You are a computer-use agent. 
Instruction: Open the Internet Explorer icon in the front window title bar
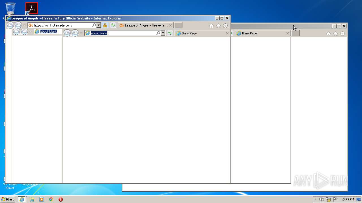9,18
